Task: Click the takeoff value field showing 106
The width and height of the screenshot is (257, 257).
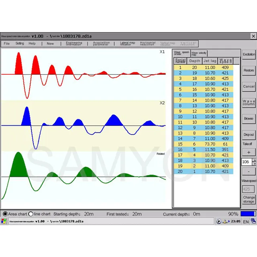Action: coord(247,162)
